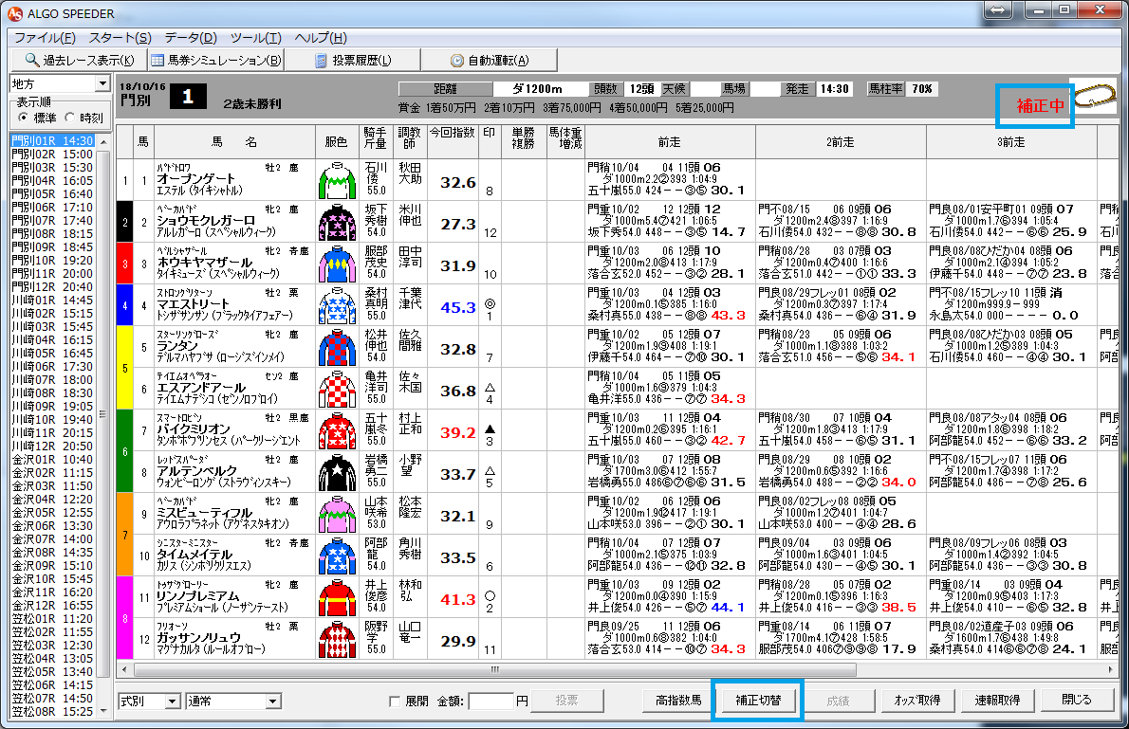
Task: Select the 標準 display order radio button
Action: click(x=24, y=118)
